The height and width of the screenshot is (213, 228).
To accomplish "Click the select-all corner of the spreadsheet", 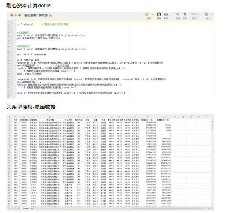I will (x=9, y=117).
